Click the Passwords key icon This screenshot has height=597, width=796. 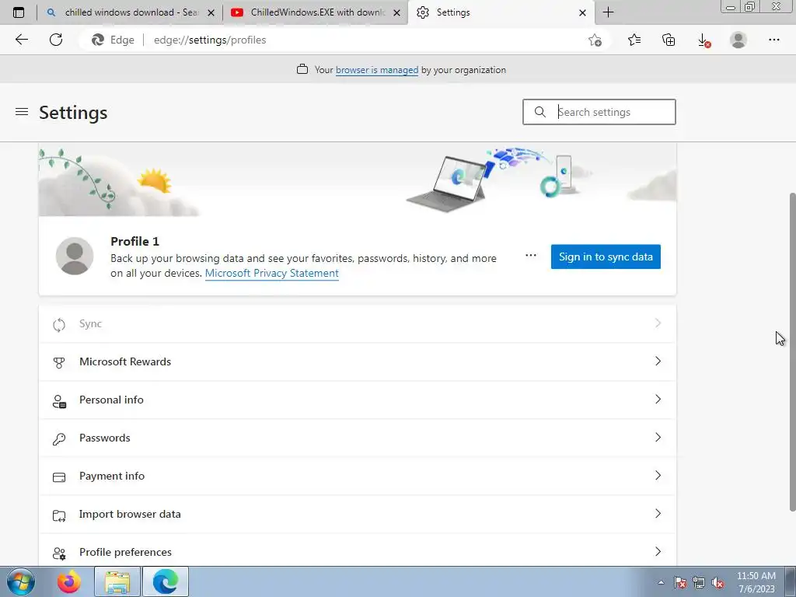point(59,438)
